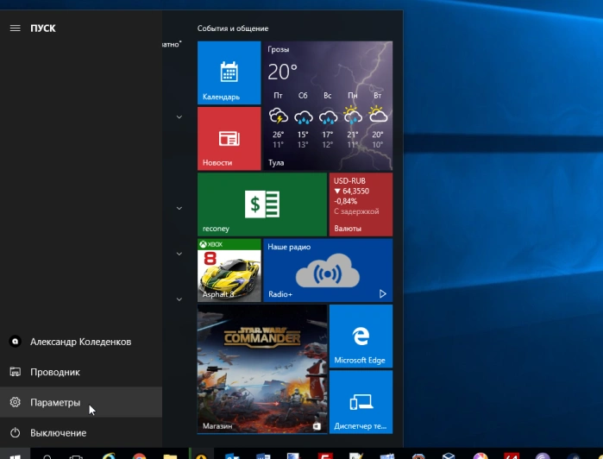The image size is (603, 459).
Task: Collapse the ПУСК hamburger menu
Action: [15, 28]
